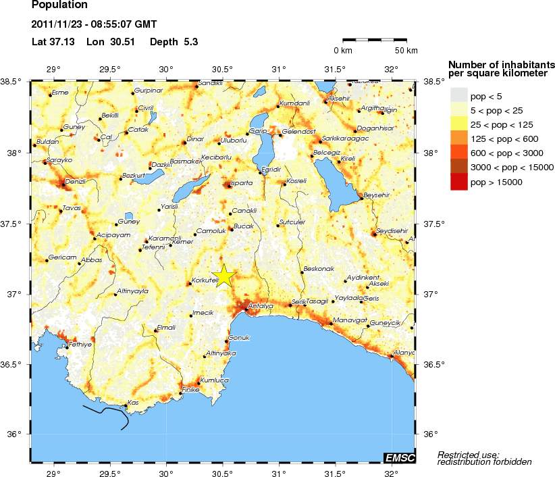Click the 'Population' title text
555x477 pixels.
(x=59, y=6)
